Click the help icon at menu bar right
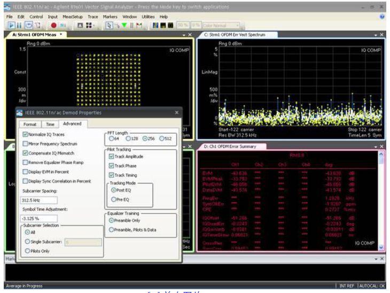 point(382,17)
